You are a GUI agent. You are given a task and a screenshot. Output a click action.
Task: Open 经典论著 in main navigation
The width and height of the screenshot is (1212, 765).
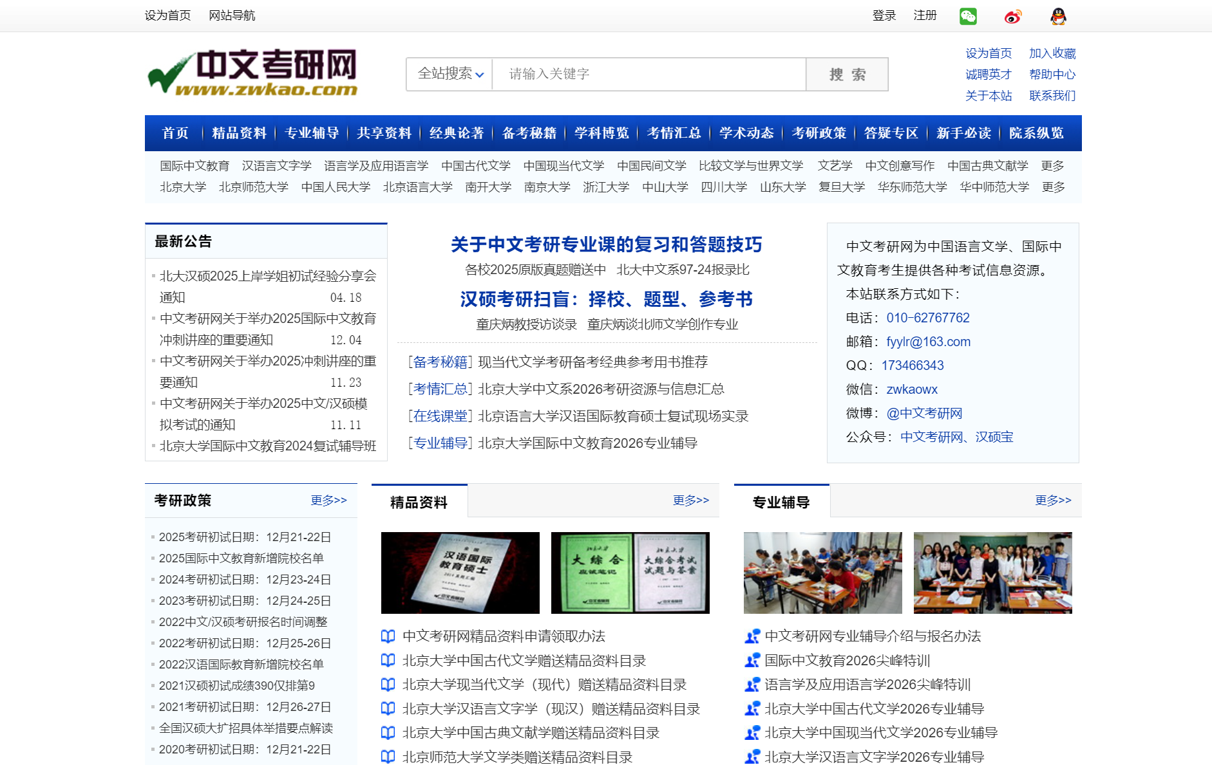tap(457, 133)
